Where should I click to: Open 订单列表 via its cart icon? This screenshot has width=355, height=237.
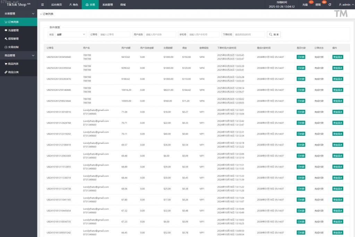tap(6, 22)
